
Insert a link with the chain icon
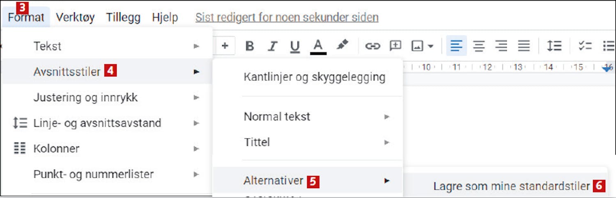click(x=372, y=46)
